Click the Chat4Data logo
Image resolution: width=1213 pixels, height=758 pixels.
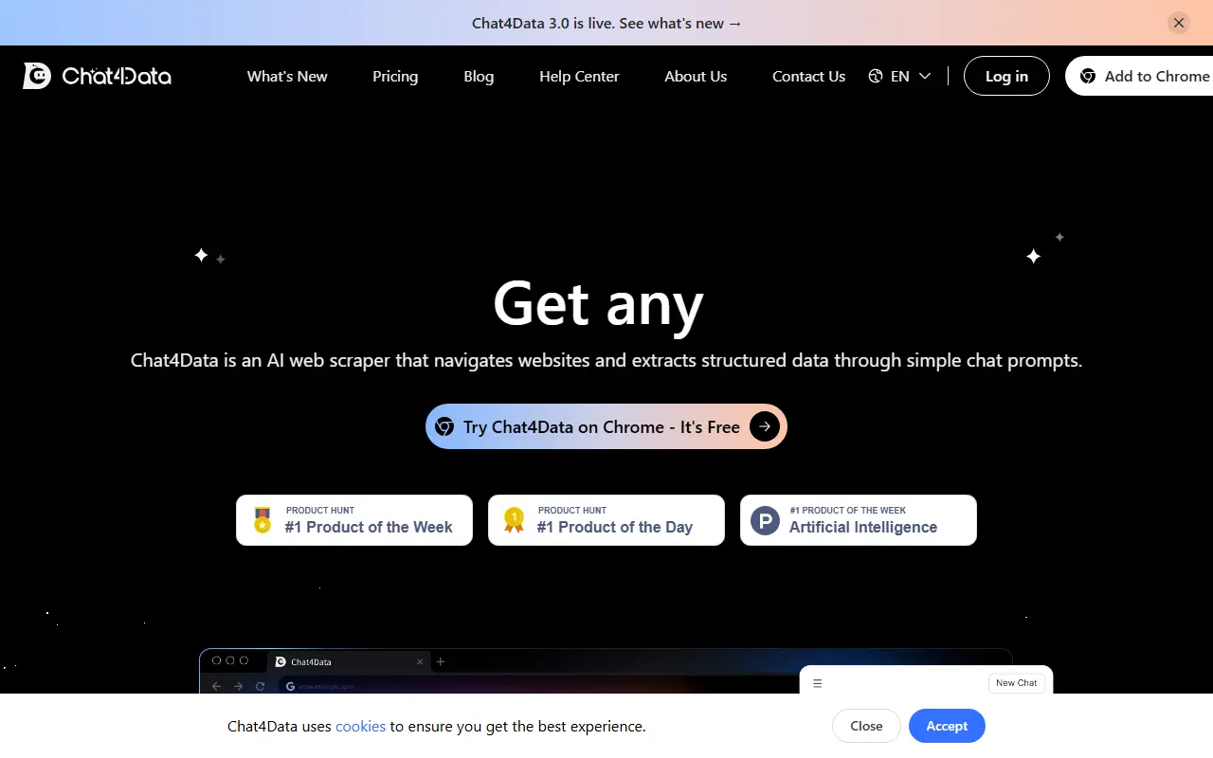coord(97,76)
